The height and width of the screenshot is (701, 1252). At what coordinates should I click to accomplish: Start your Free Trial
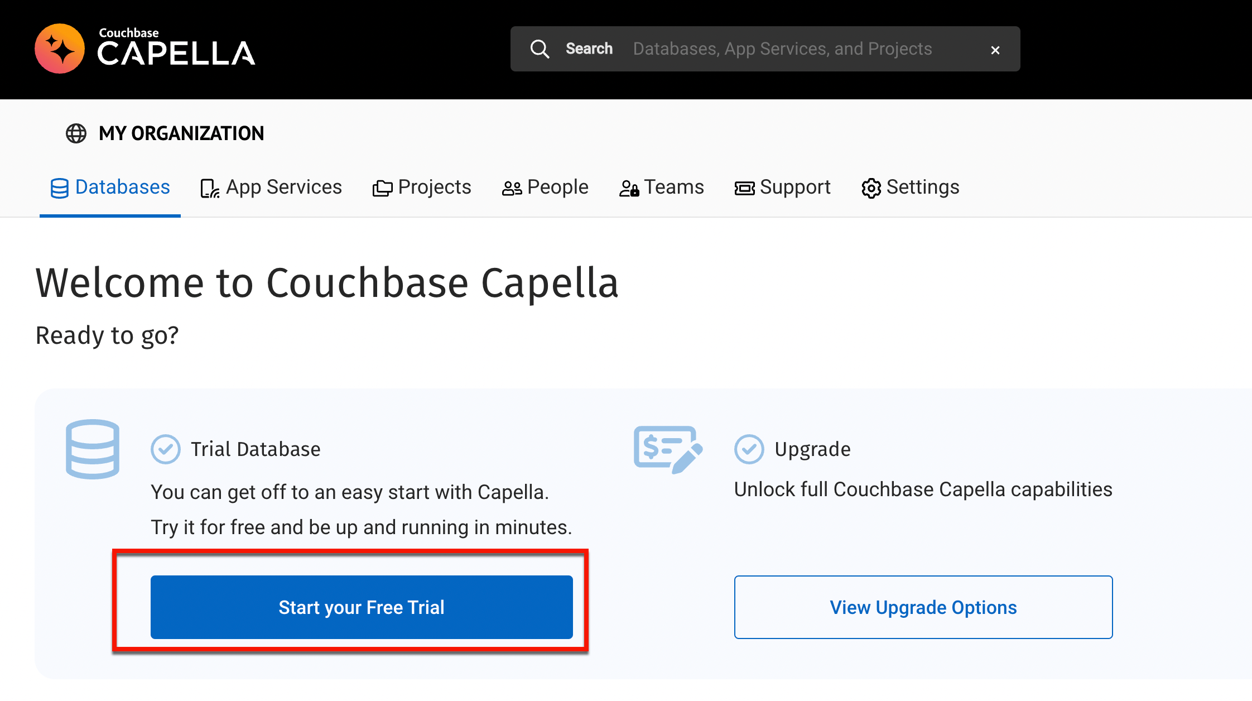click(x=362, y=607)
